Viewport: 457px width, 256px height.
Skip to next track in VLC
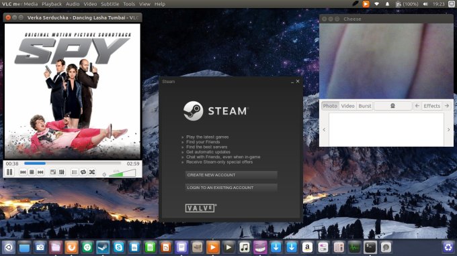40,172
